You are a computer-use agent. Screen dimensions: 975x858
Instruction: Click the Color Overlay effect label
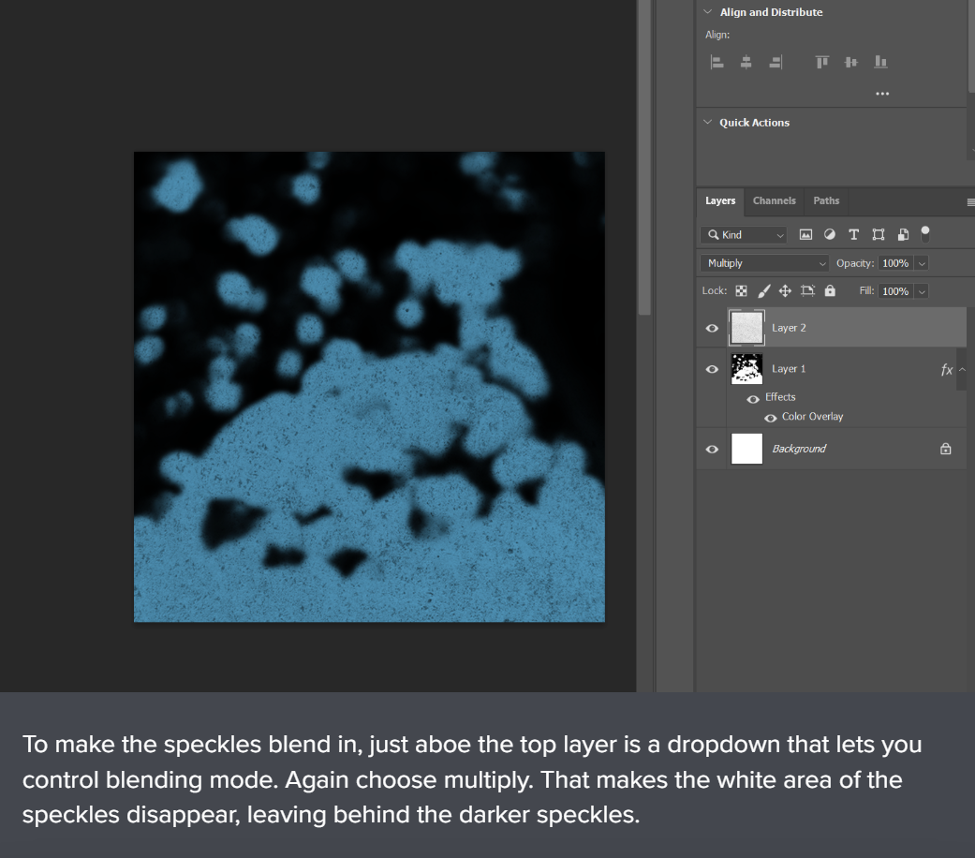click(812, 417)
